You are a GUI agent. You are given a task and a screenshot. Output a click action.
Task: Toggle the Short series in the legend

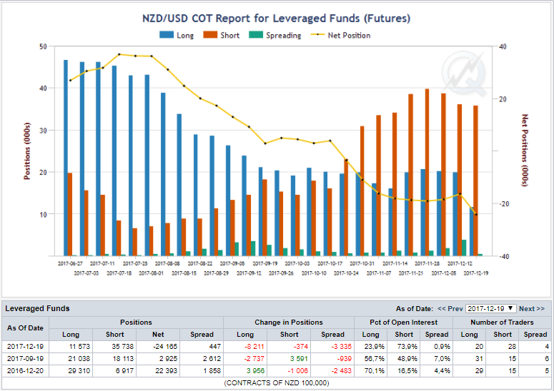[222, 35]
